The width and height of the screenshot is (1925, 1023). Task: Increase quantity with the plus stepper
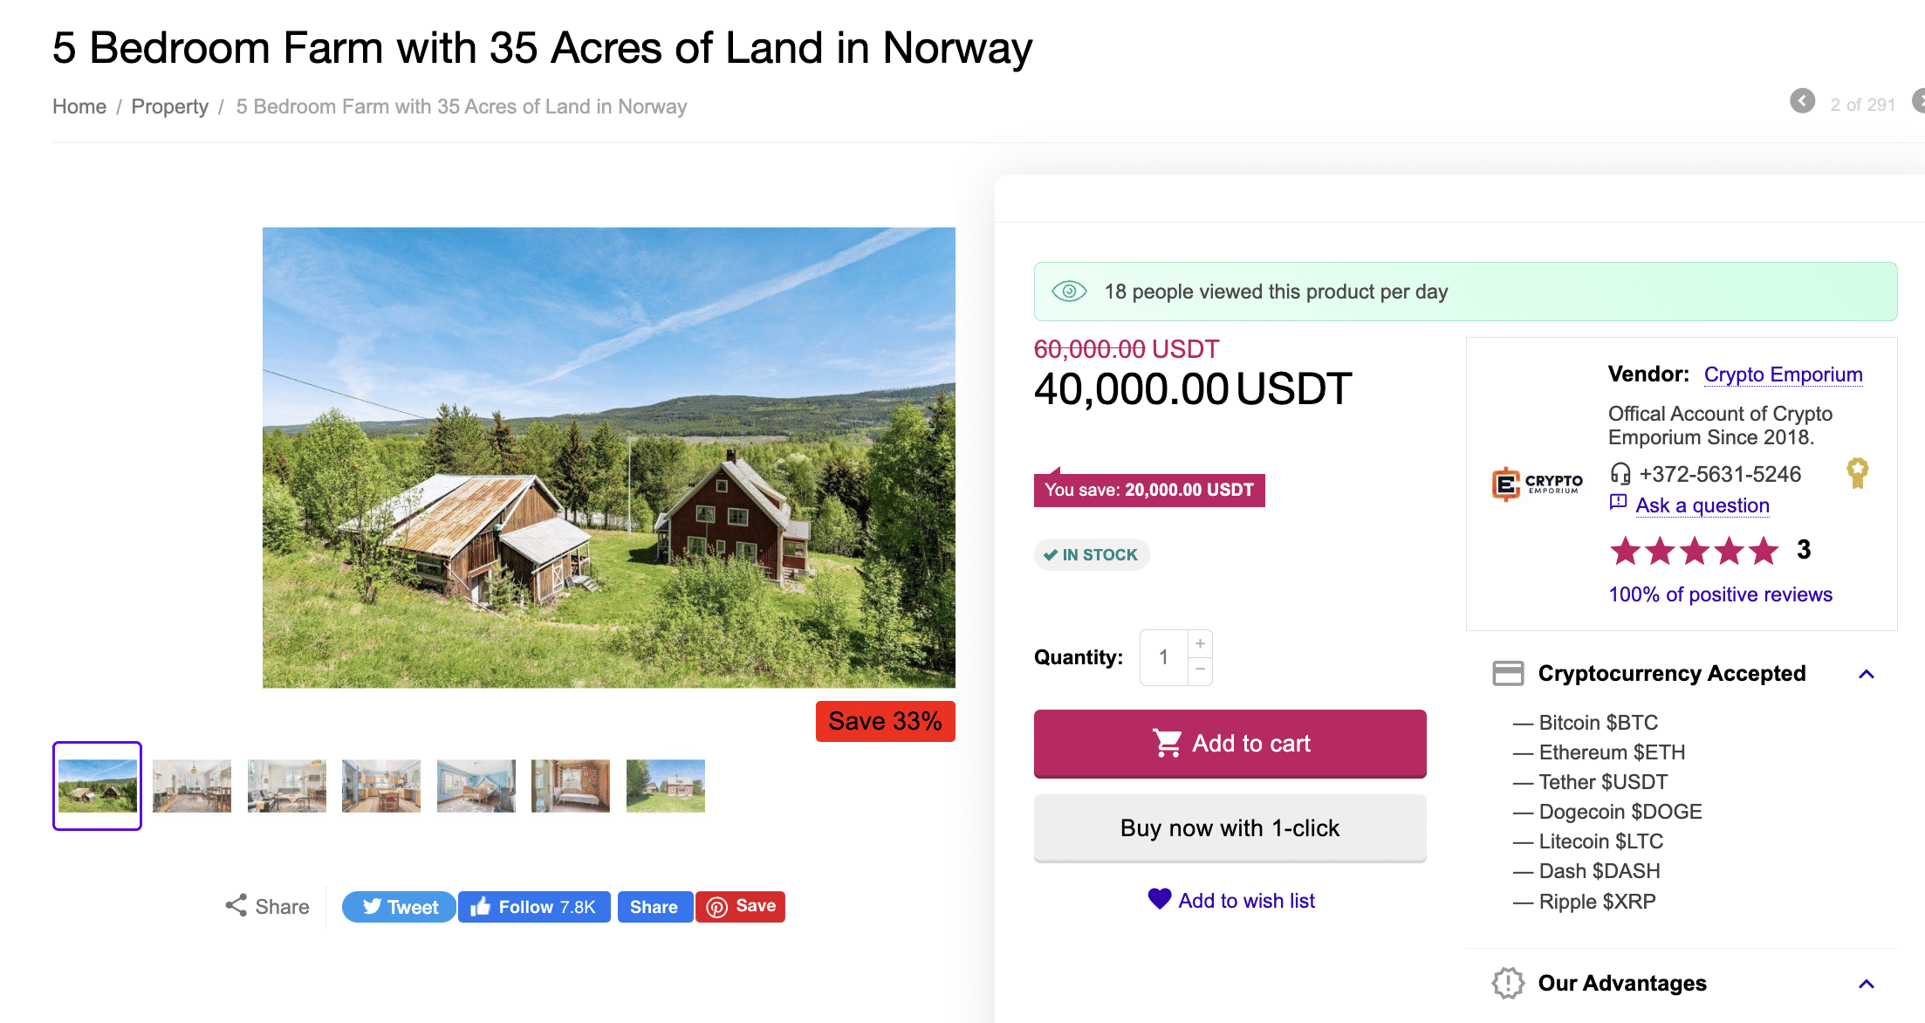tap(1200, 643)
